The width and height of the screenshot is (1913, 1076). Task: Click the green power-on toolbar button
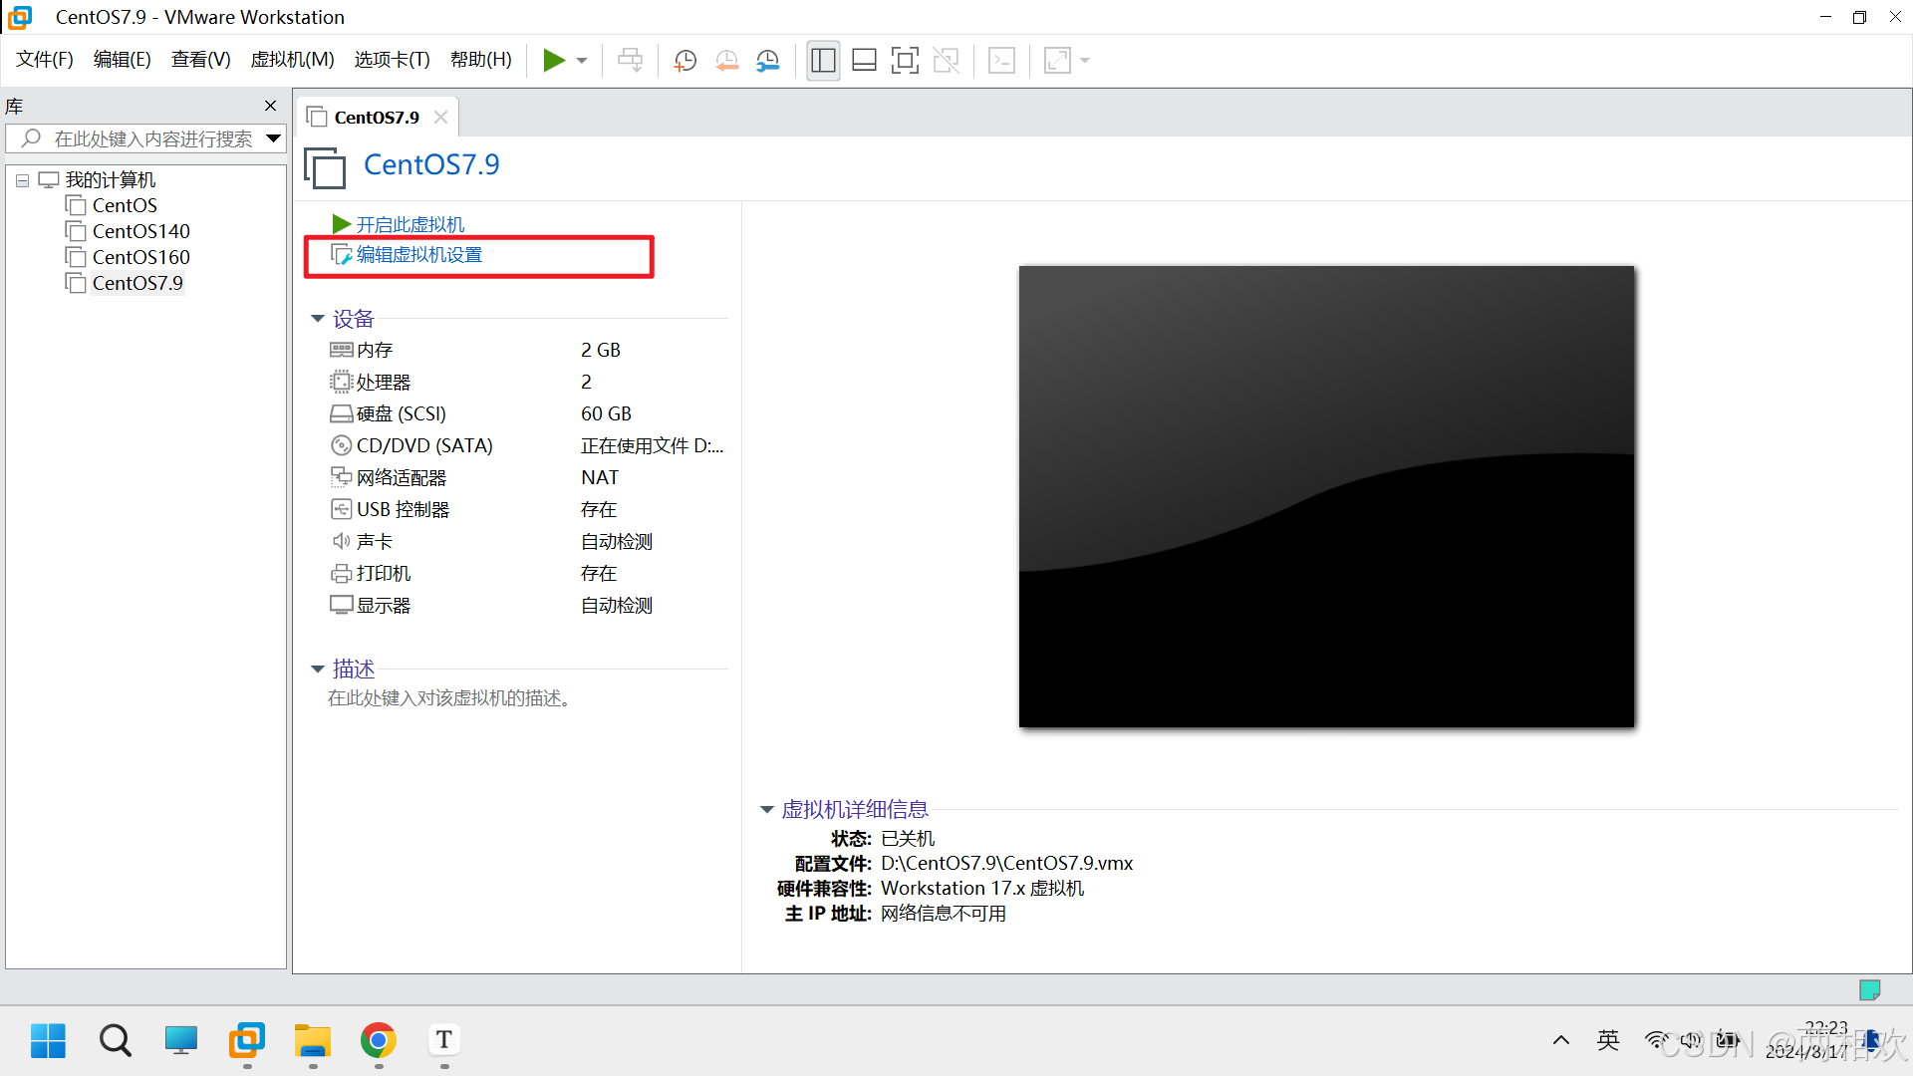[553, 61]
